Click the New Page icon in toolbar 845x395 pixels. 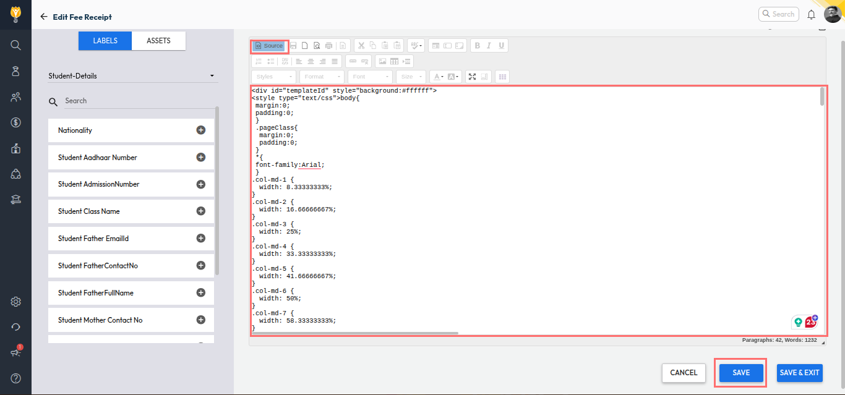[x=304, y=46]
